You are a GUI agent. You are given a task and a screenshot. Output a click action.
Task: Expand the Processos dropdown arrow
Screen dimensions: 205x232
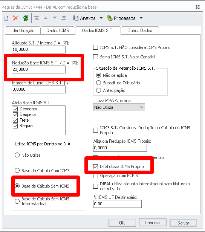click(141, 18)
